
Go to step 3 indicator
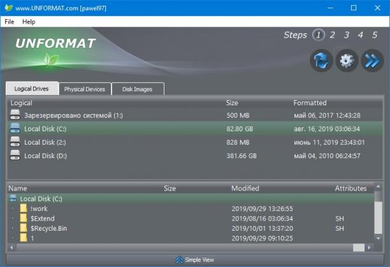pyautogui.click(x=347, y=35)
